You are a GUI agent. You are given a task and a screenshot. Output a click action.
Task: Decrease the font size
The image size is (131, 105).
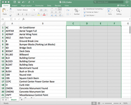point(46,10)
